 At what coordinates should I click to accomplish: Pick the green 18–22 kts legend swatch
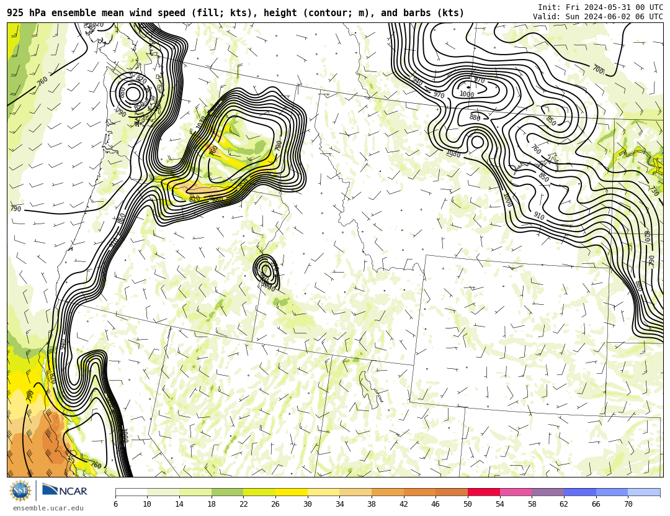227,492
